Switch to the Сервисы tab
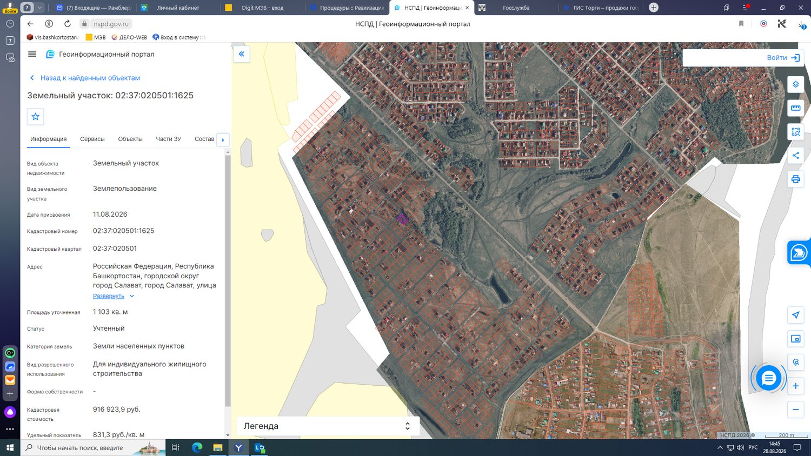The image size is (811, 456). (x=92, y=139)
